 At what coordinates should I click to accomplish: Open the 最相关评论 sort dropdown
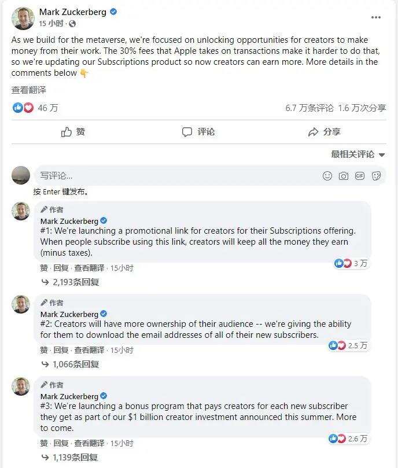(358, 154)
